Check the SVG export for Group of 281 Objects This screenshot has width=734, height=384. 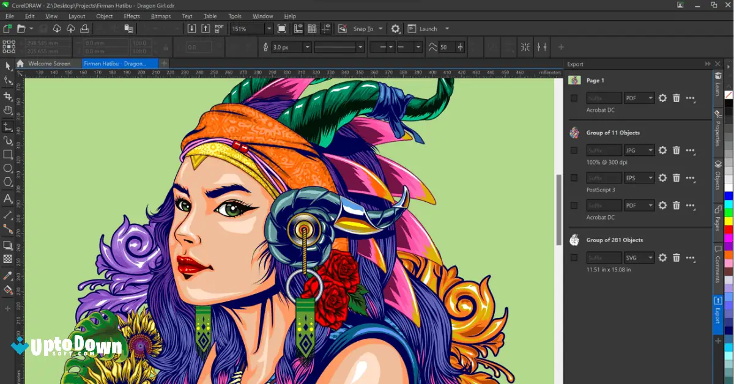coord(574,257)
